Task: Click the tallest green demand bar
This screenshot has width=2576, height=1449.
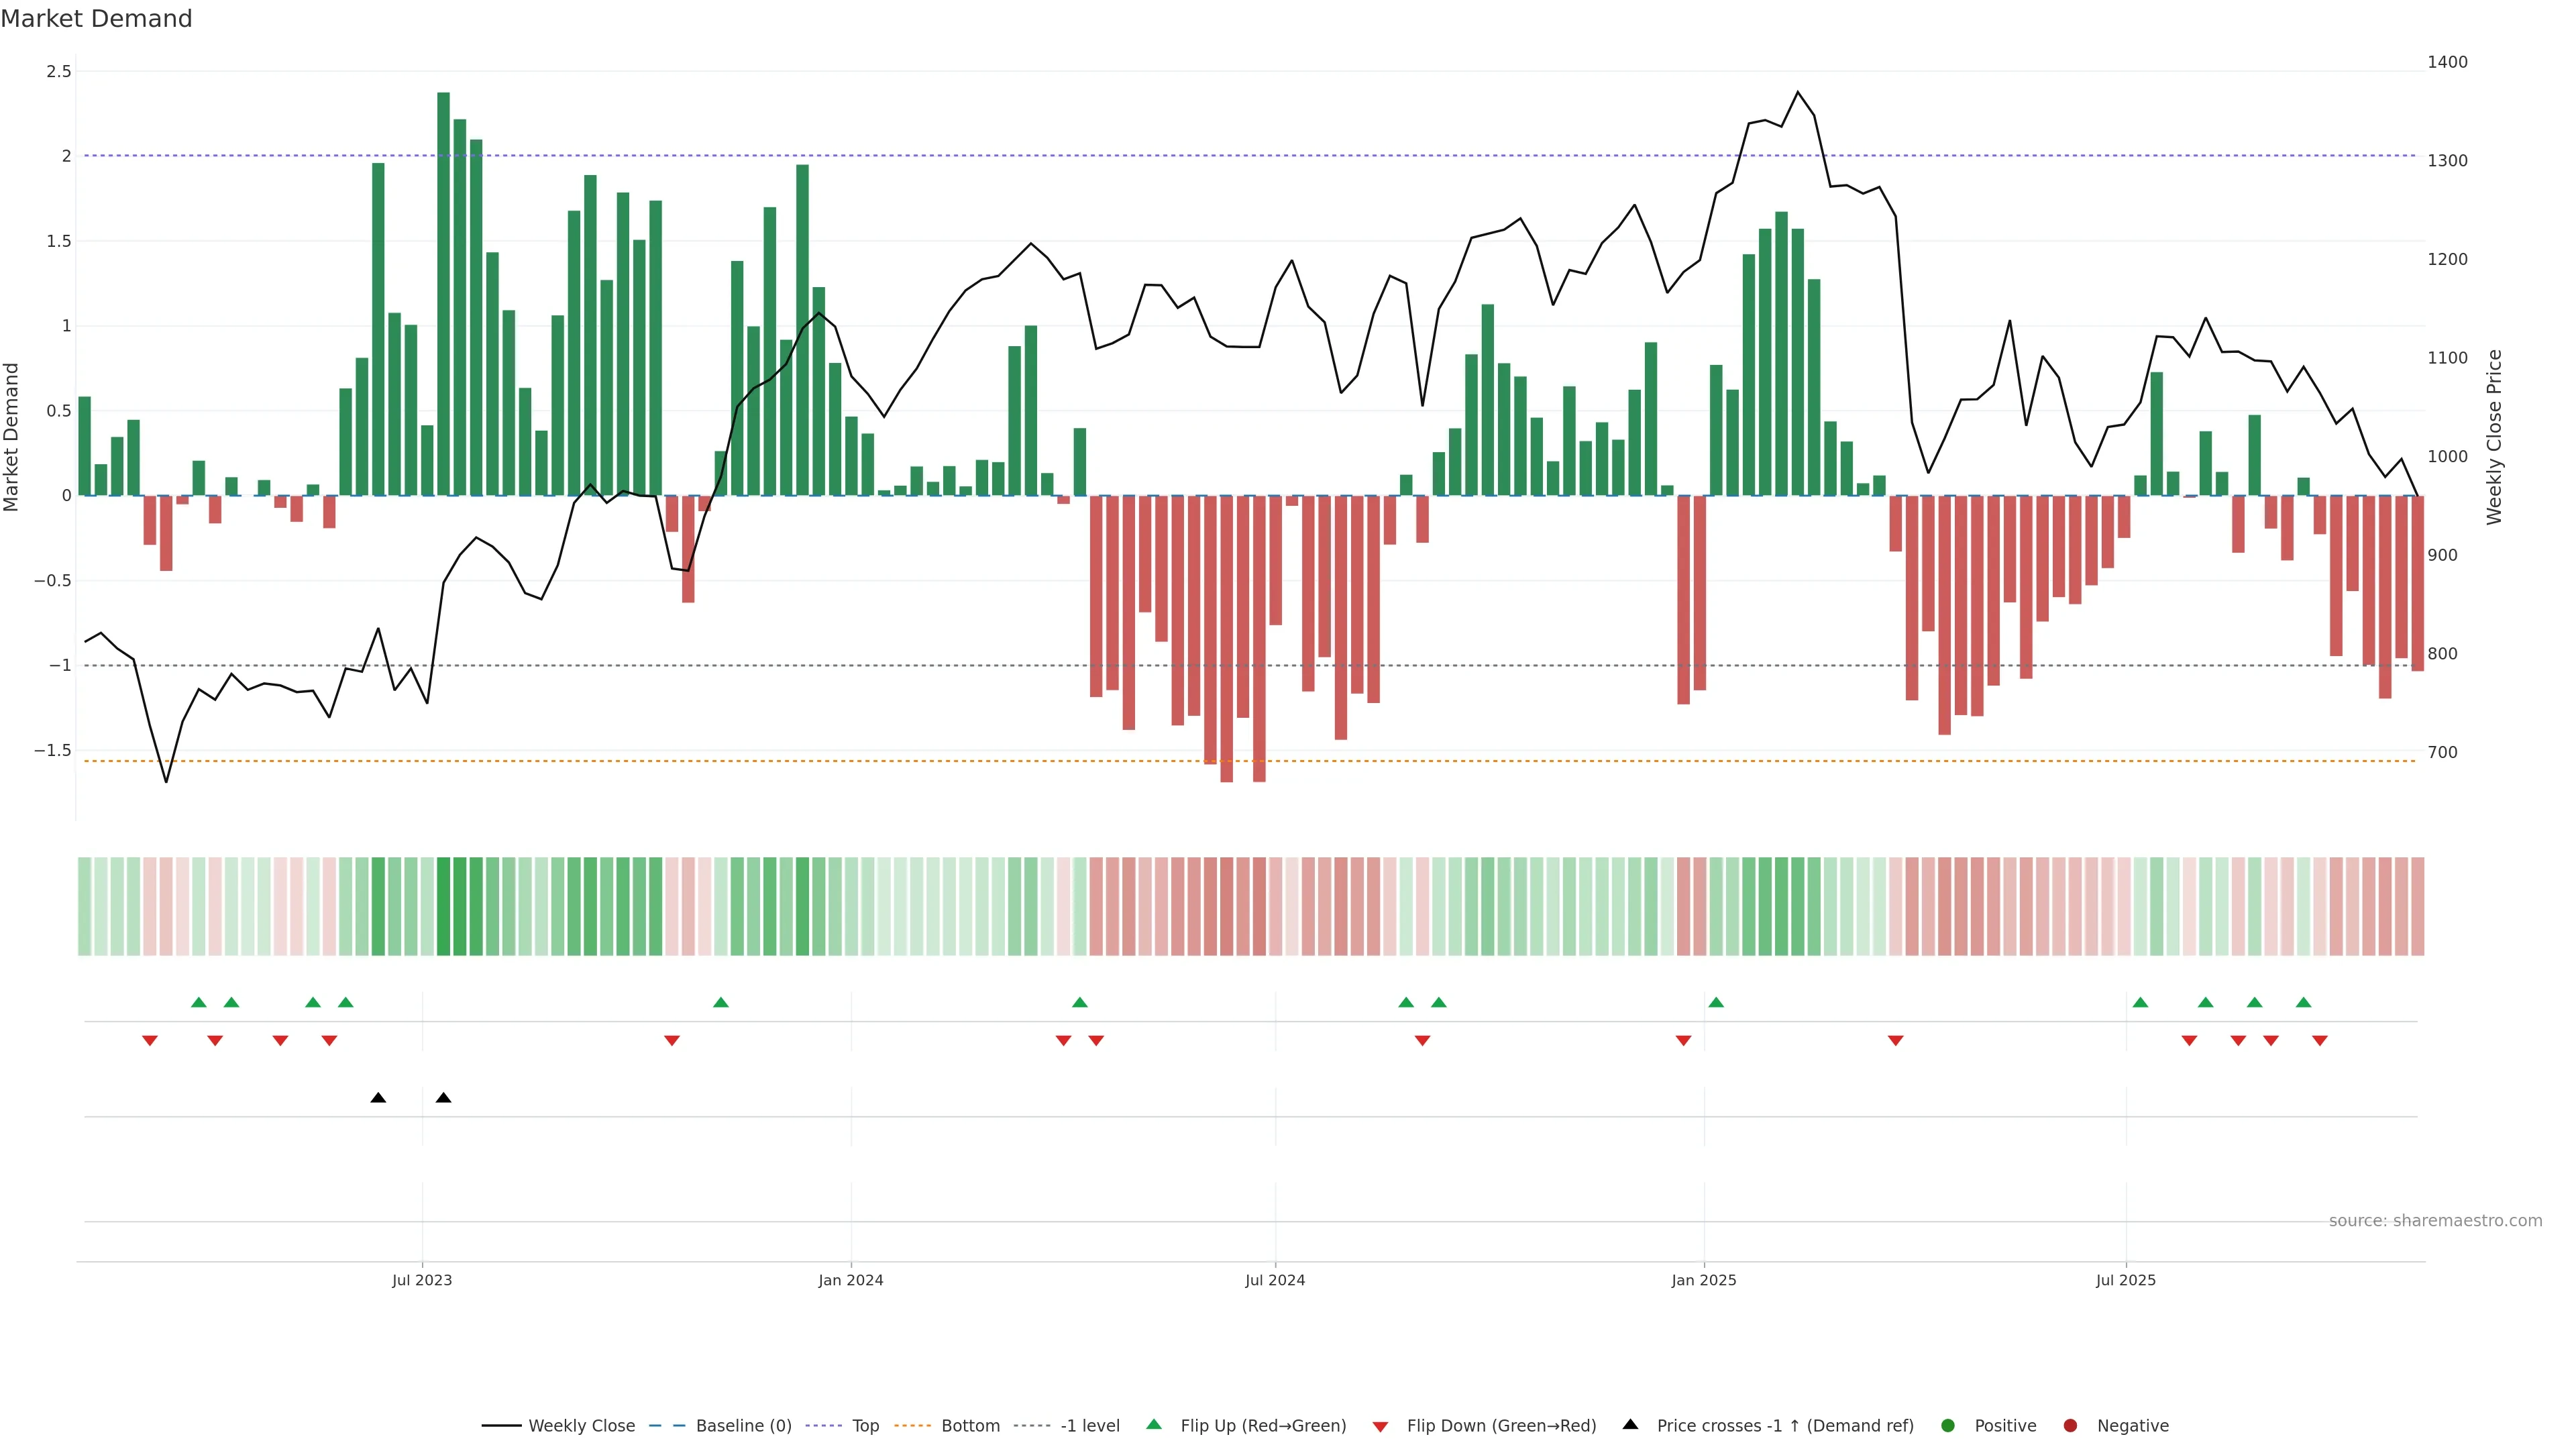Action: [443, 293]
